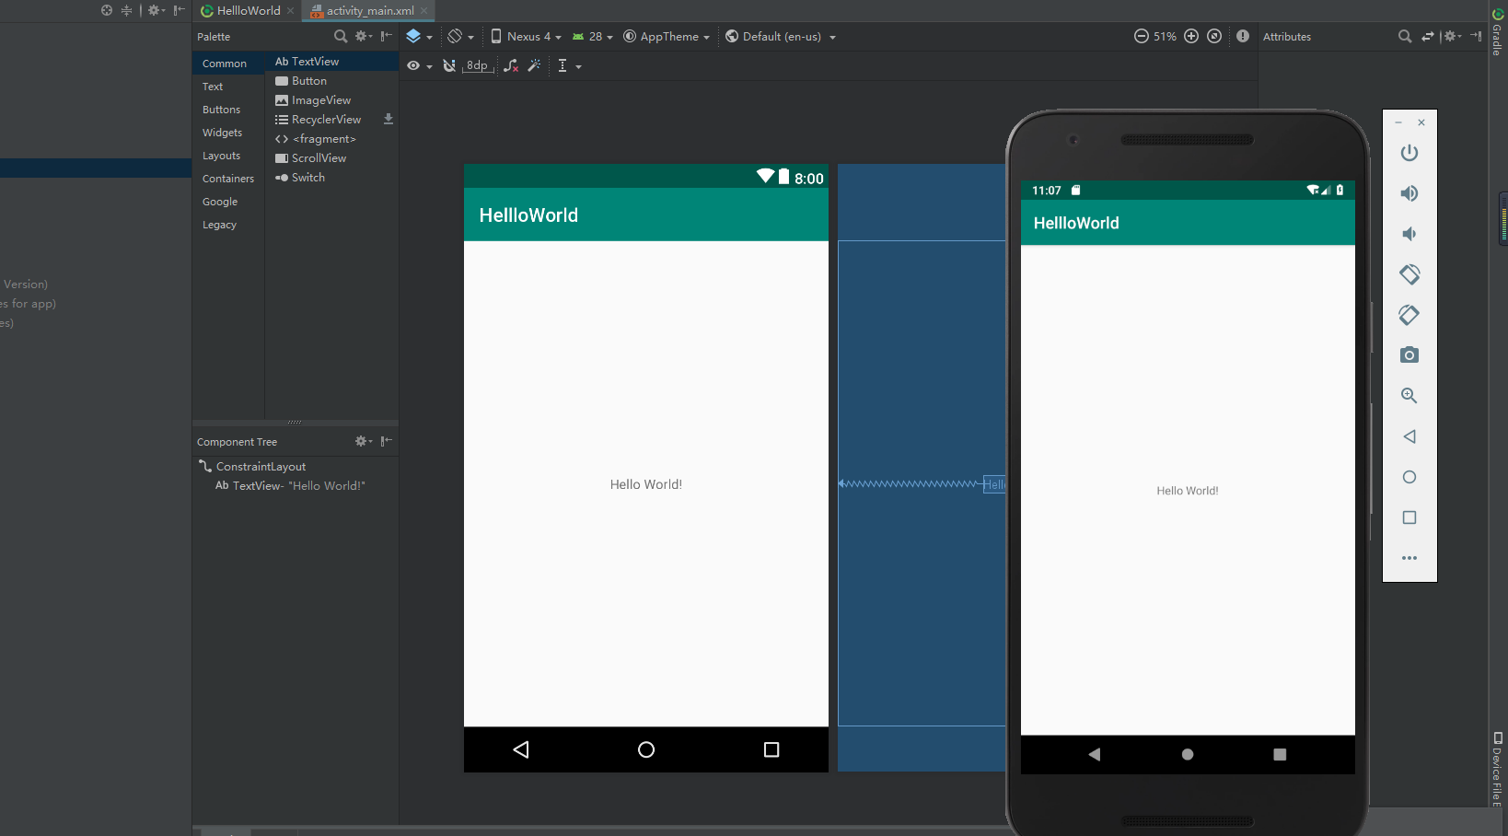This screenshot has width=1508, height=836.
Task: Increase the emulator volume
Action: coord(1409,193)
